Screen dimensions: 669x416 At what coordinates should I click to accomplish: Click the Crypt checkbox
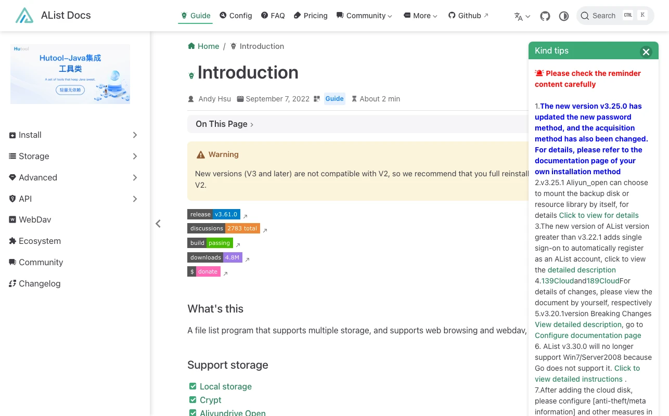192,400
